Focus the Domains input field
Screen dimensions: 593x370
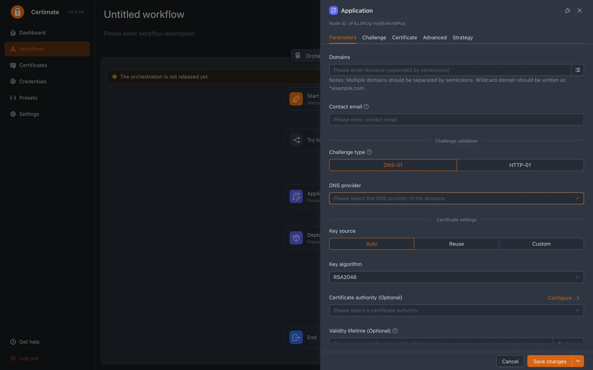pos(450,70)
